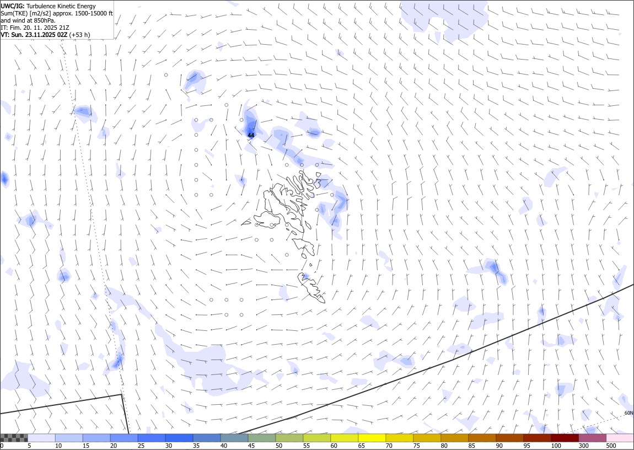Click the VT valid time line

point(45,35)
